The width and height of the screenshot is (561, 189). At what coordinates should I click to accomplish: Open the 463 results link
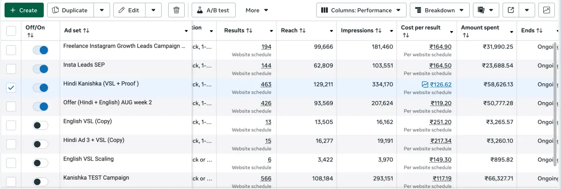(266, 85)
